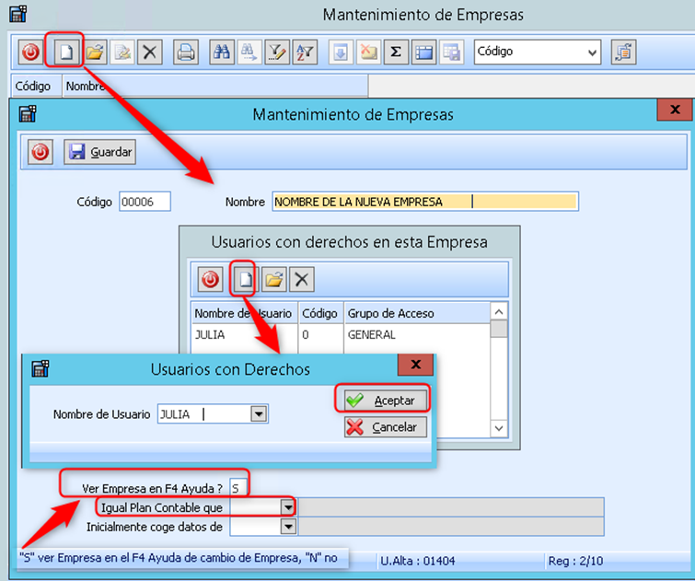Click the open folder icon in main toolbar
695x581 pixels.
(94, 52)
